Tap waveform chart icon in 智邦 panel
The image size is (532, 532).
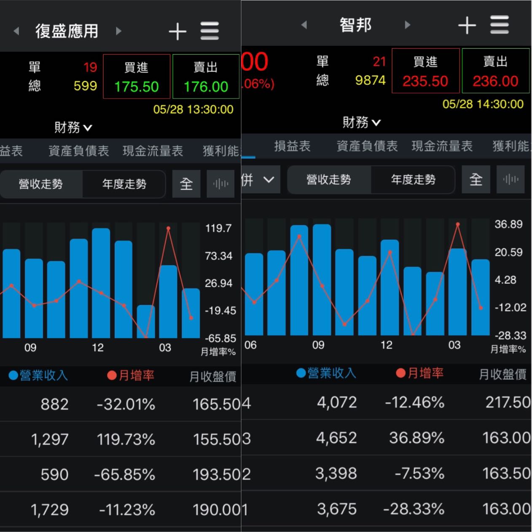coord(511,180)
